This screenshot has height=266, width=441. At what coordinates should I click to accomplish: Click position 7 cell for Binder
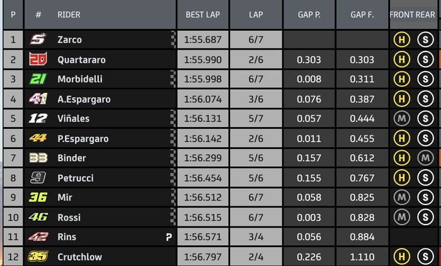pyautogui.click(x=13, y=158)
